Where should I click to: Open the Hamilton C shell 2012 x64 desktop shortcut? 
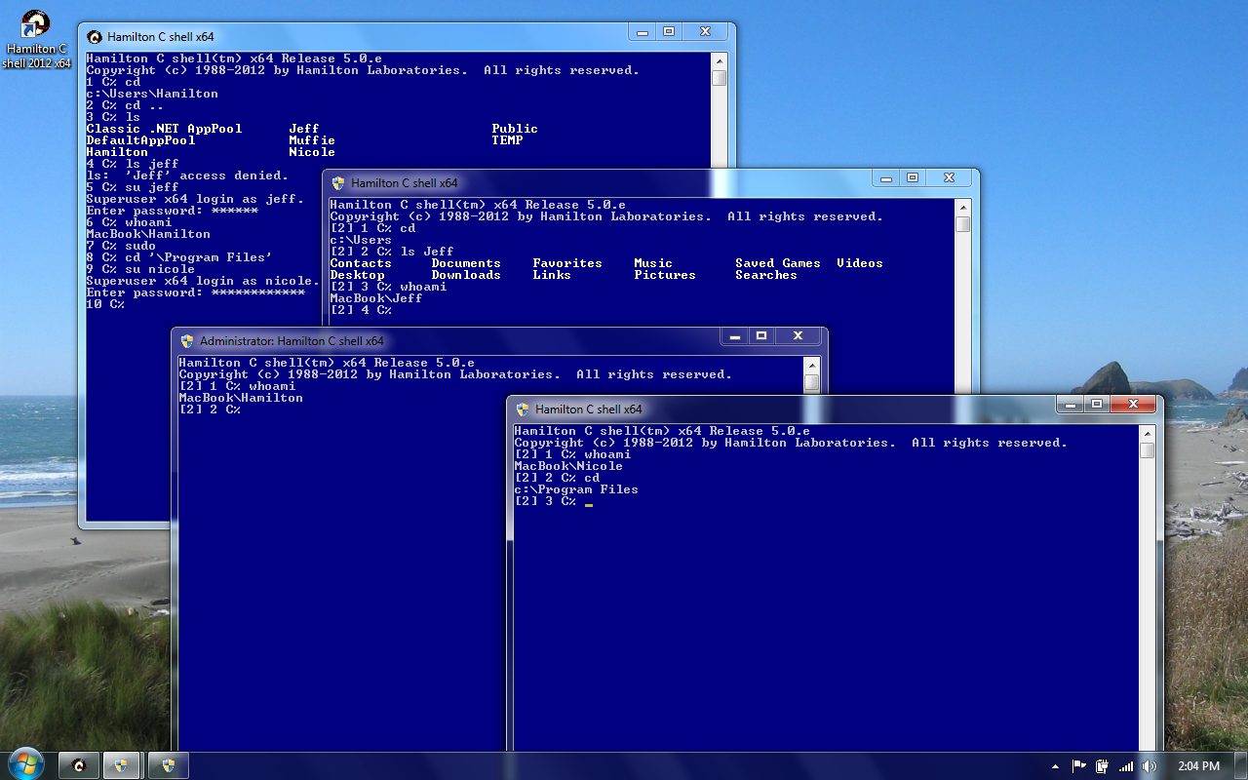point(35,39)
